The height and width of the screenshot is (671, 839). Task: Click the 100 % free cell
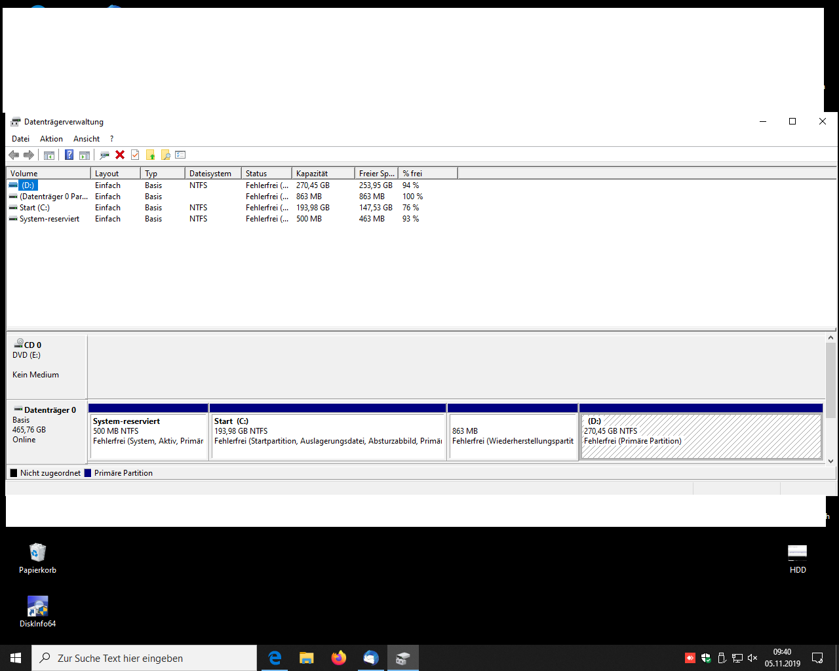coord(412,197)
